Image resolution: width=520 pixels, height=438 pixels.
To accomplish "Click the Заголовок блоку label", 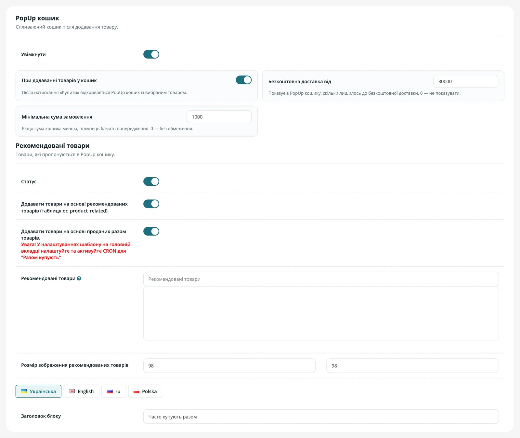I will tap(41, 416).
